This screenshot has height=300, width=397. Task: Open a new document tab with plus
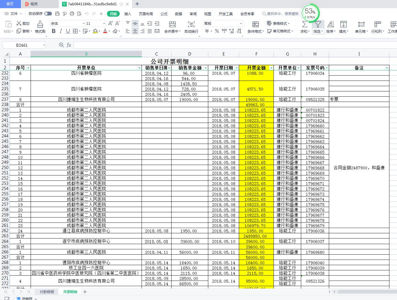pos(137,4)
